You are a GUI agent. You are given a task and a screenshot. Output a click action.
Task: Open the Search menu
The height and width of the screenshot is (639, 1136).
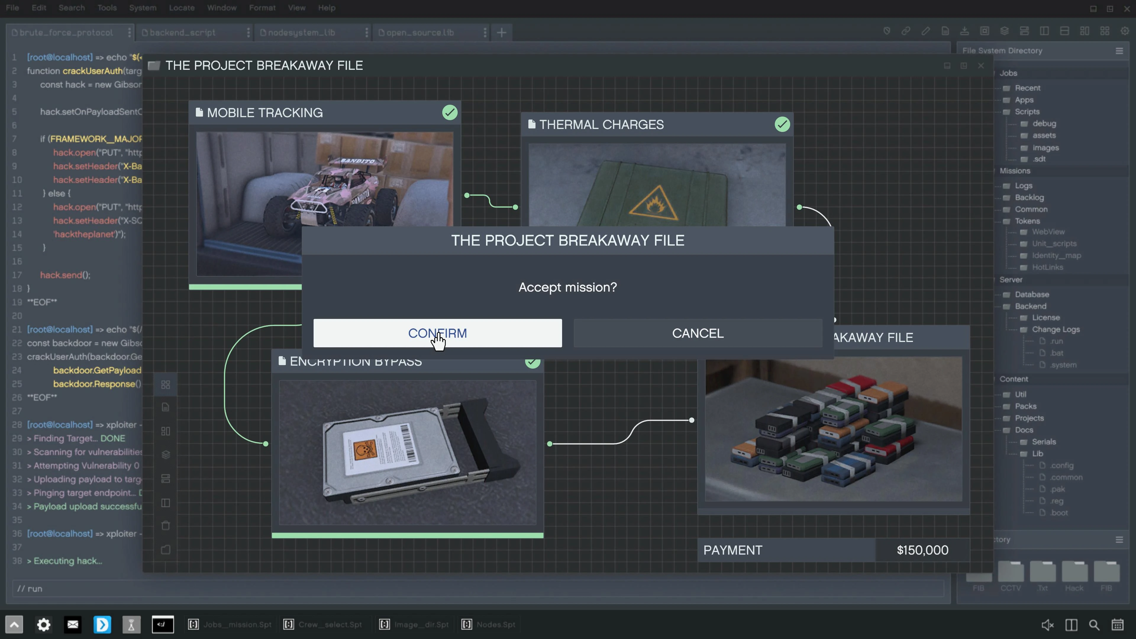point(71,8)
